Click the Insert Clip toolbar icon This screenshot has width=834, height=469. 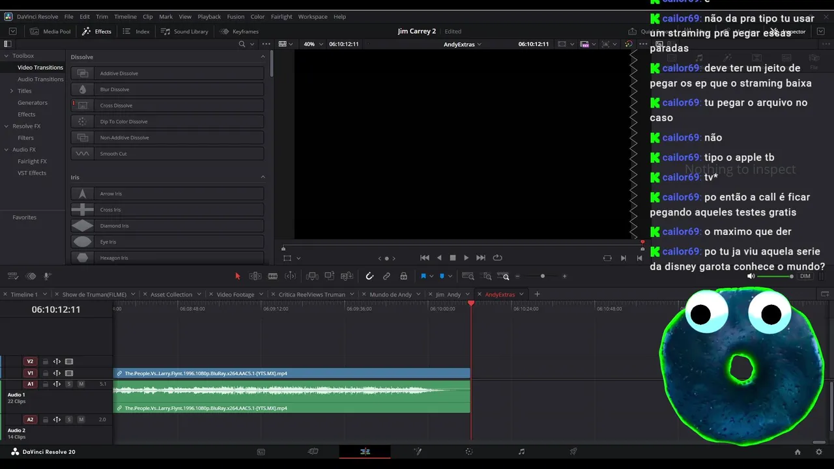[312, 276]
